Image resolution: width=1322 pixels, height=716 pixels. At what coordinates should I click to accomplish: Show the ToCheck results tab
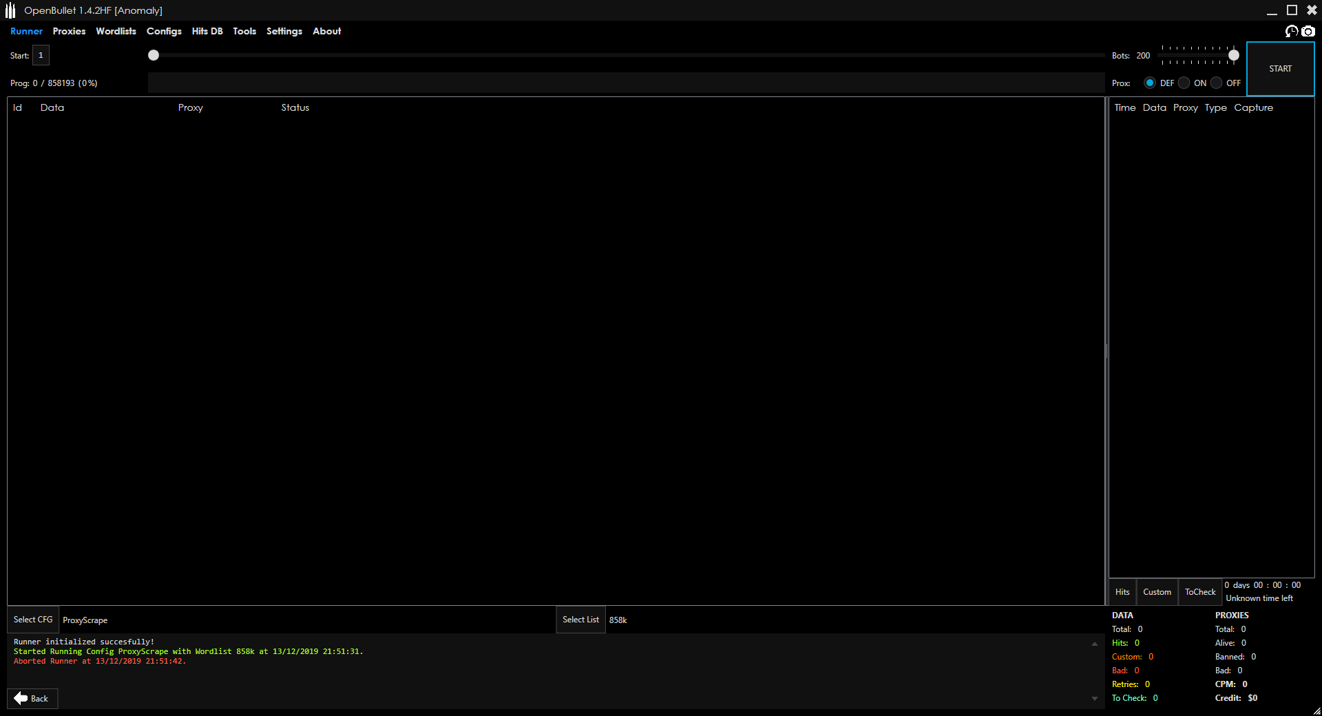(1200, 592)
